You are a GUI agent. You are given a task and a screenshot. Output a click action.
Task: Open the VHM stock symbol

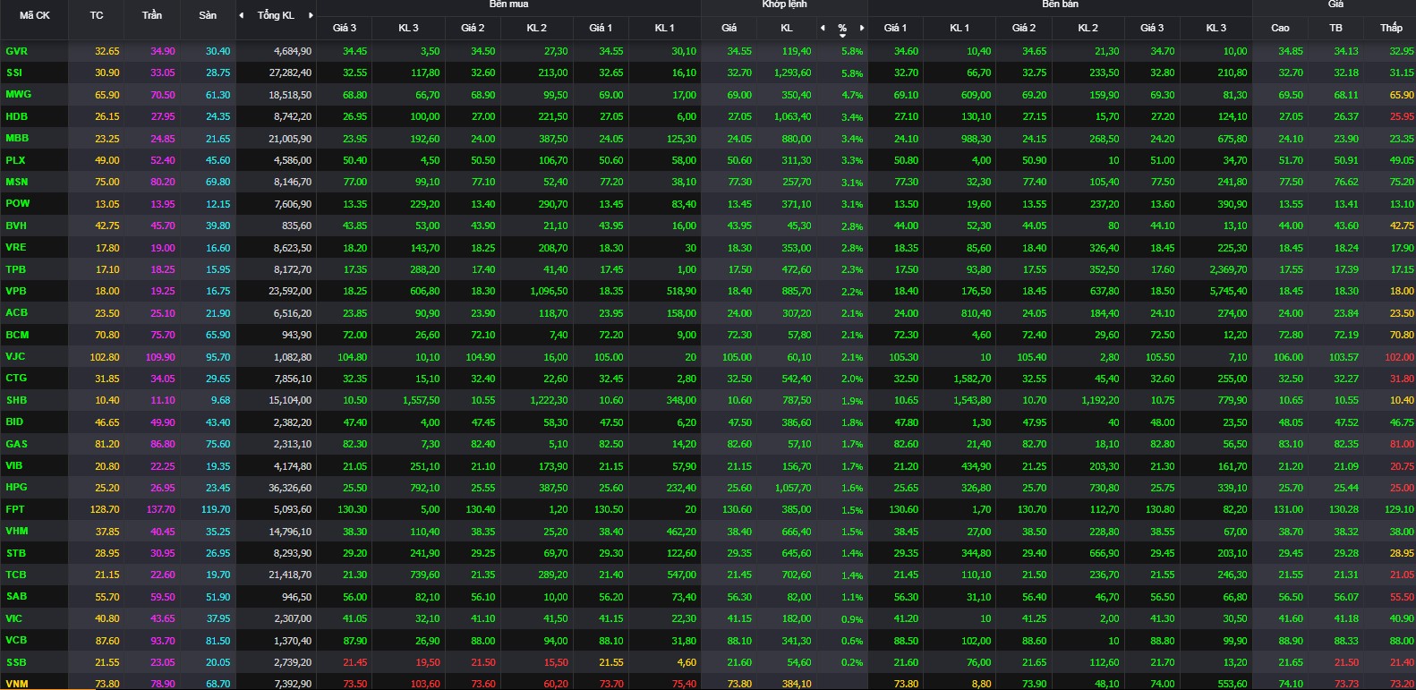16,531
